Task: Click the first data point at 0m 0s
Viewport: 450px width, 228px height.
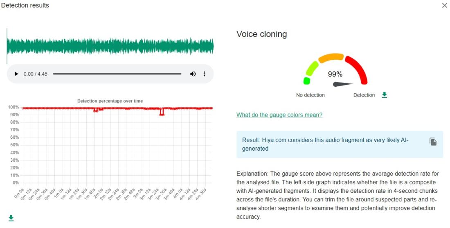Action: (23, 108)
